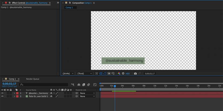Expand the @sustainable_harmony layer properties

coord(14,93)
